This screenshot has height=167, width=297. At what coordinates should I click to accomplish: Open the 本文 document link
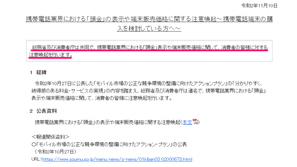point(187,122)
